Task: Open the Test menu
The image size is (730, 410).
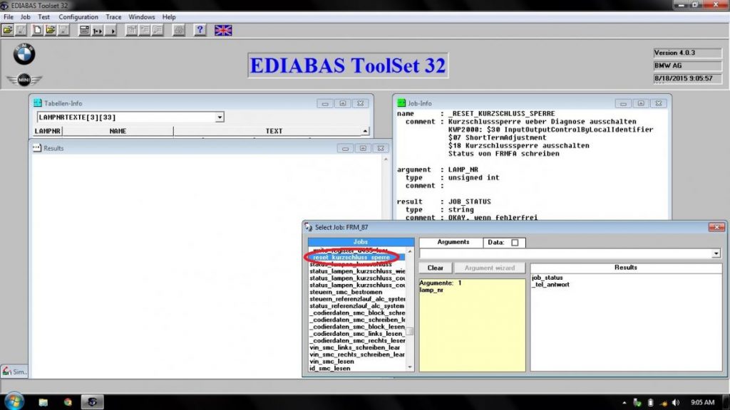Action: coord(43,17)
